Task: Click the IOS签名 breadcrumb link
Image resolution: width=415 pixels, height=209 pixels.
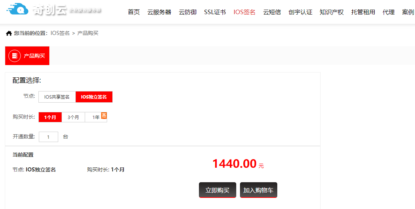Action: click(x=60, y=33)
